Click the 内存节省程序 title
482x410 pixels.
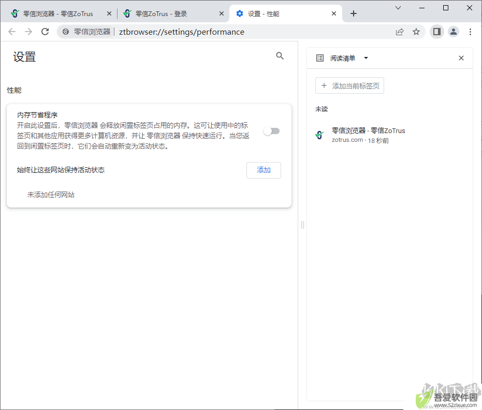pyautogui.click(x=37, y=115)
